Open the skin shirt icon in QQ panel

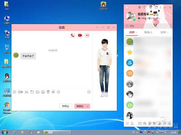tap(145, 7)
